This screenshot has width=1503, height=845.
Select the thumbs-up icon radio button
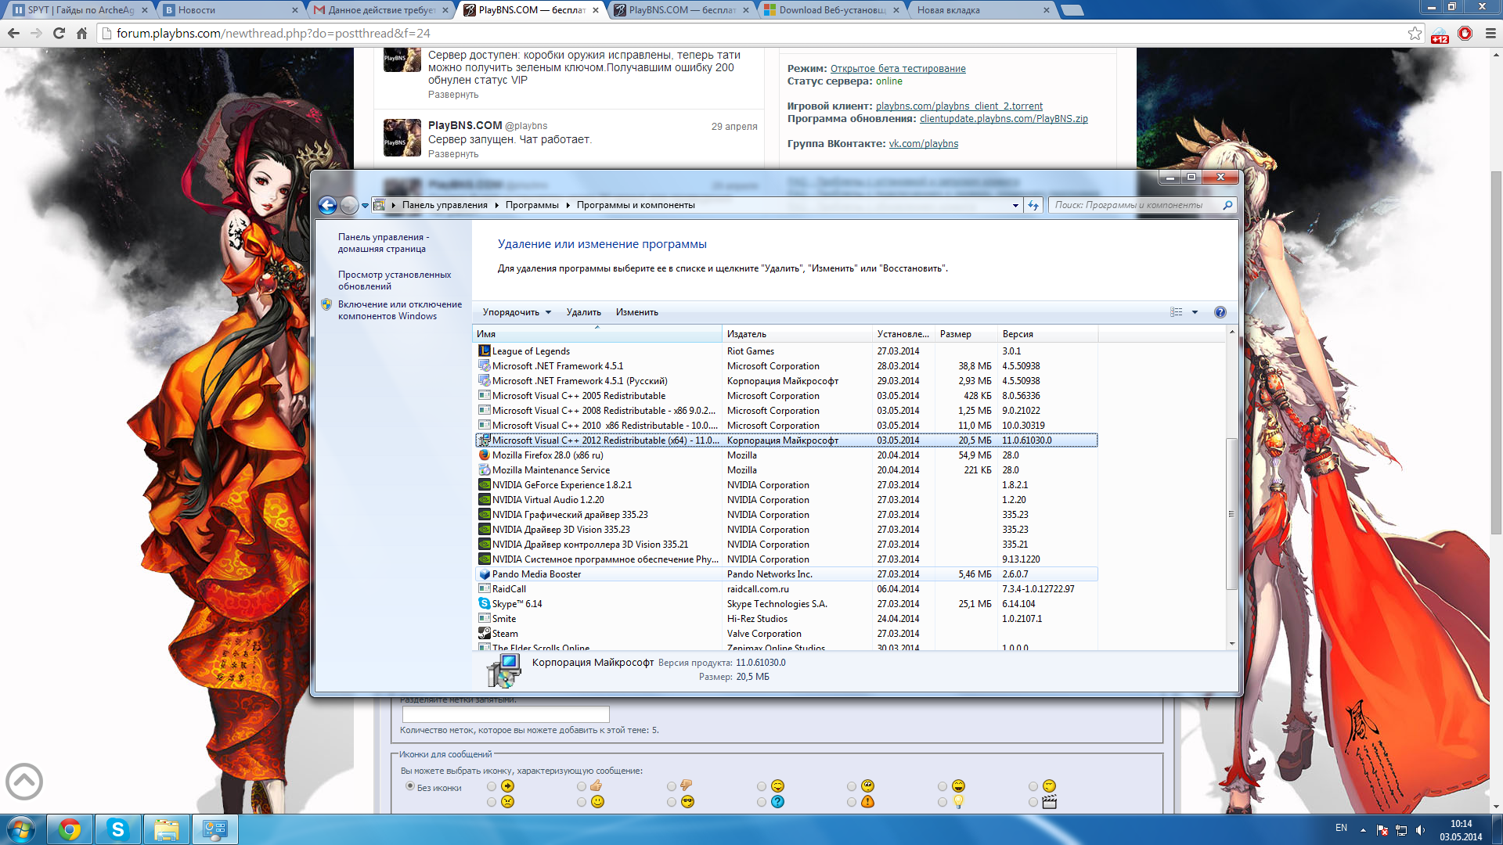582,786
